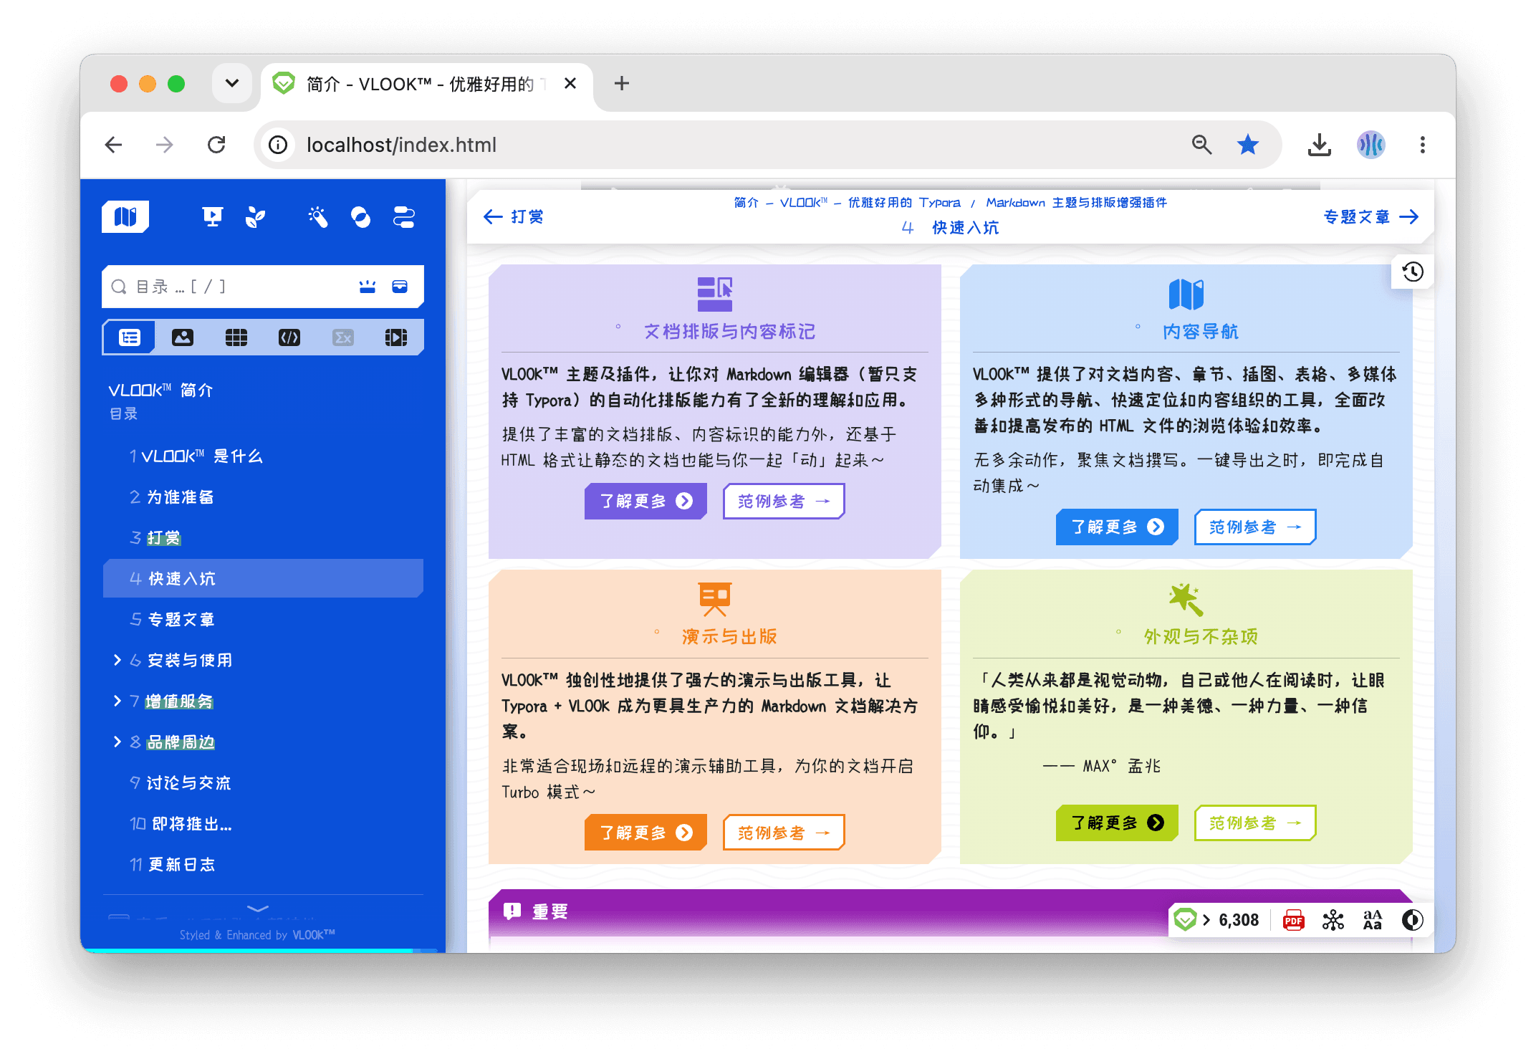Image resolution: width=1536 pixels, height=1059 pixels.
Task: Click 范例参考 in 演示与出版 card
Action: tap(784, 832)
